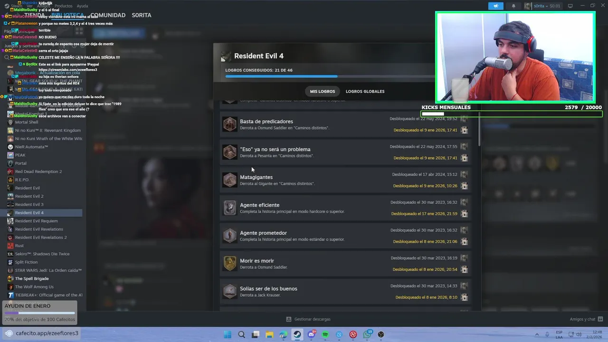Click the achievements list scrollbar
Image resolution: width=608 pixels, height=342 pixels.
[x=479, y=128]
